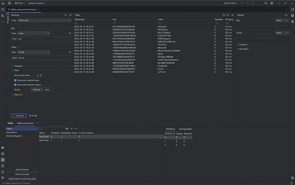Open the Details Key Auto dropdown
The image size is (295, 185).
coord(282,20)
